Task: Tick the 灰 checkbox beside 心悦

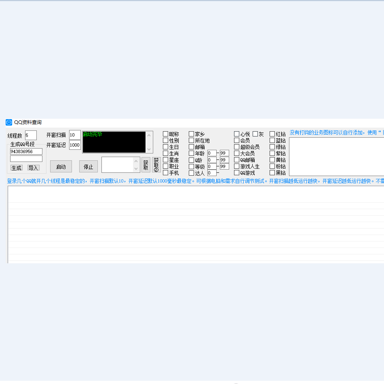Action: [255, 134]
